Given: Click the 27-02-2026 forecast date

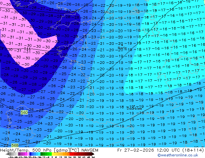Looking at the screenshot, I should pos(139,150).
